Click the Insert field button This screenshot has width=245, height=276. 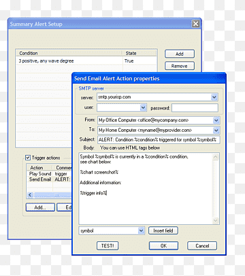(x=163, y=230)
